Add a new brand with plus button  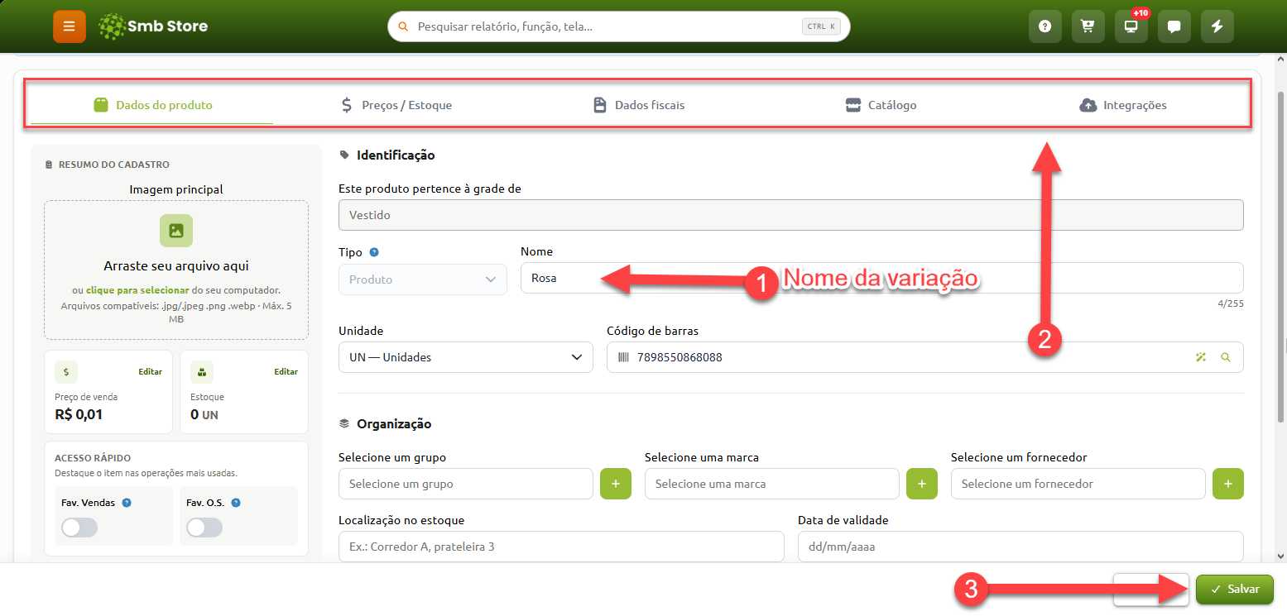922,484
